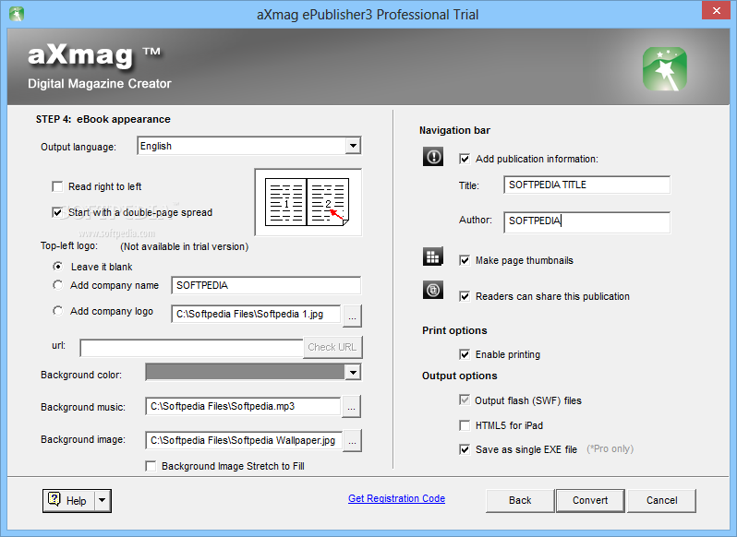Enable HTML5 for iPad output

click(465, 425)
